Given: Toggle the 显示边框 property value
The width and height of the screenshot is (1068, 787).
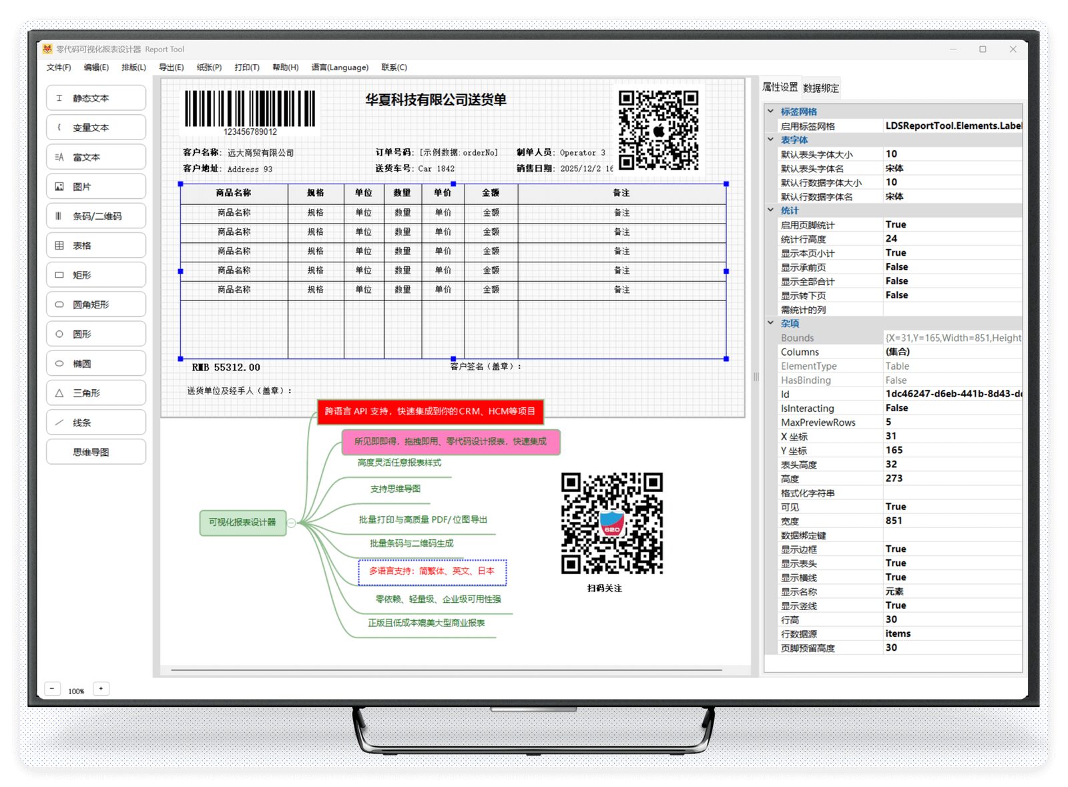Looking at the screenshot, I should click(951, 549).
